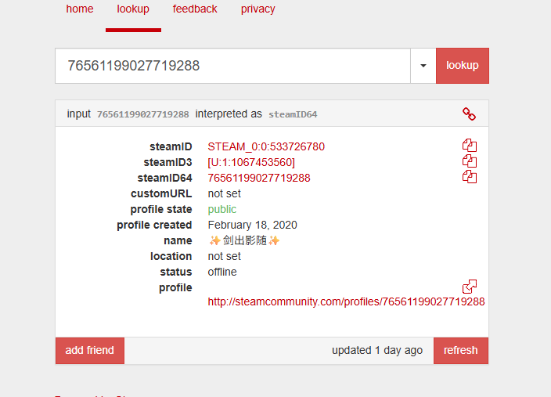Click the steamID64 interpreted-as label in header
The width and height of the screenshot is (551, 397).
pos(293,114)
